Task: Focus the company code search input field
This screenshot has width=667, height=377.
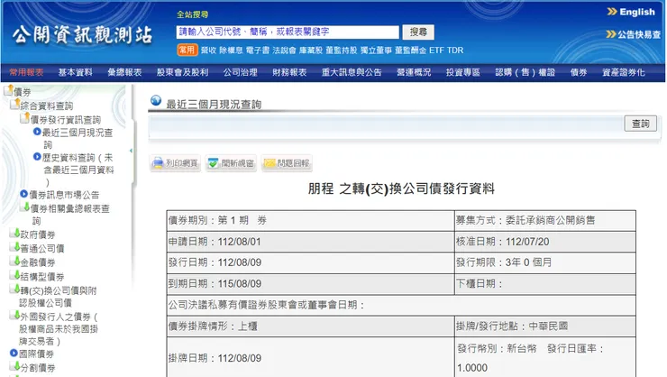Action: coord(288,32)
